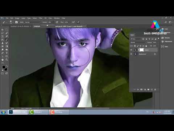Hide the Layer 1 visibility eye
174x131 pixels.
coord(131,50)
